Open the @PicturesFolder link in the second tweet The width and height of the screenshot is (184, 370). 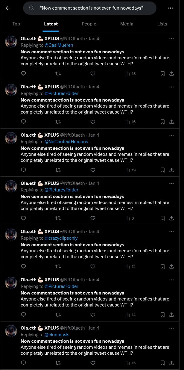61,93
